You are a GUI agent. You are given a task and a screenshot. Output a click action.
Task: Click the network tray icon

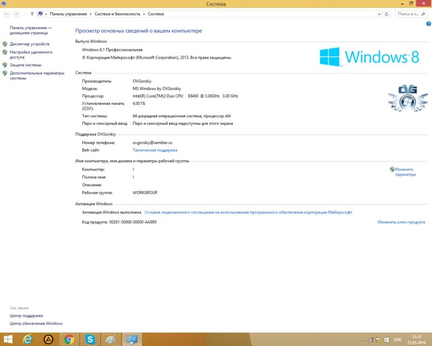click(x=370, y=340)
